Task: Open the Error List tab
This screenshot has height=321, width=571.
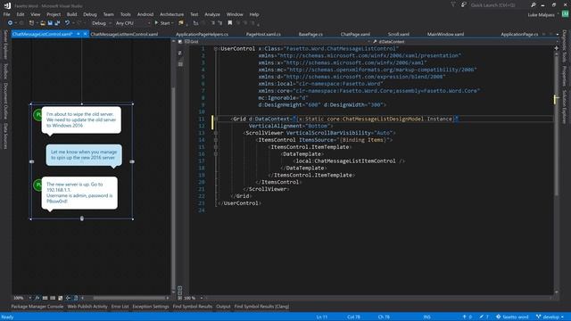Action: pos(120,307)
